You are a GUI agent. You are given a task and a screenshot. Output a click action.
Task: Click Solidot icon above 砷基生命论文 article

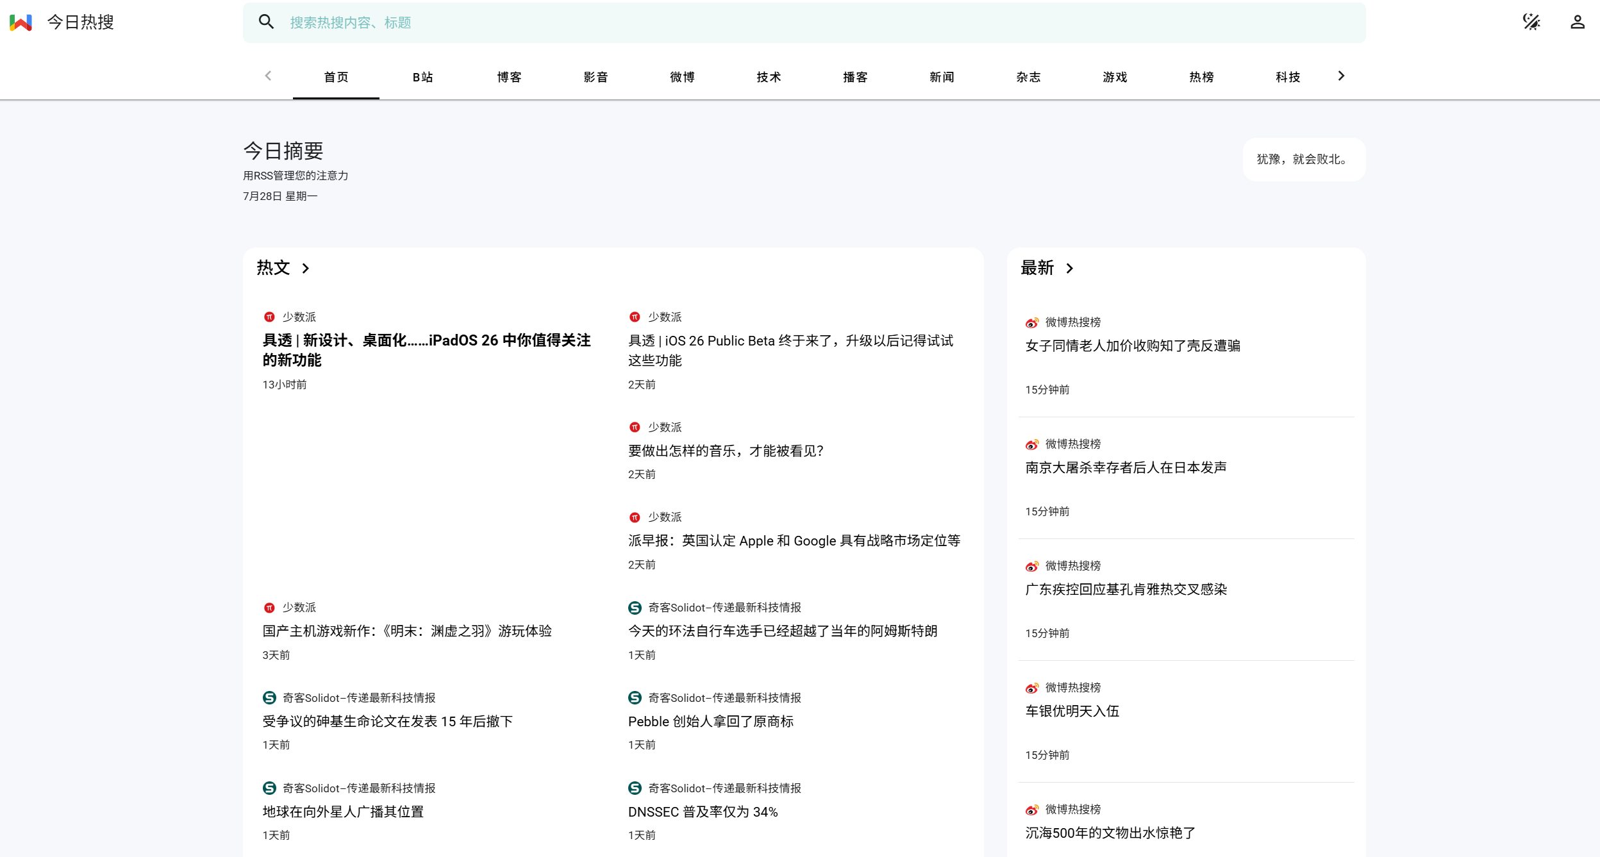click(269, 698)
